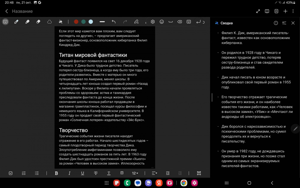The height and width of the screenshot is (188, 300).
Task: Select the Lasso selection tool
Action: pos(49,22)
